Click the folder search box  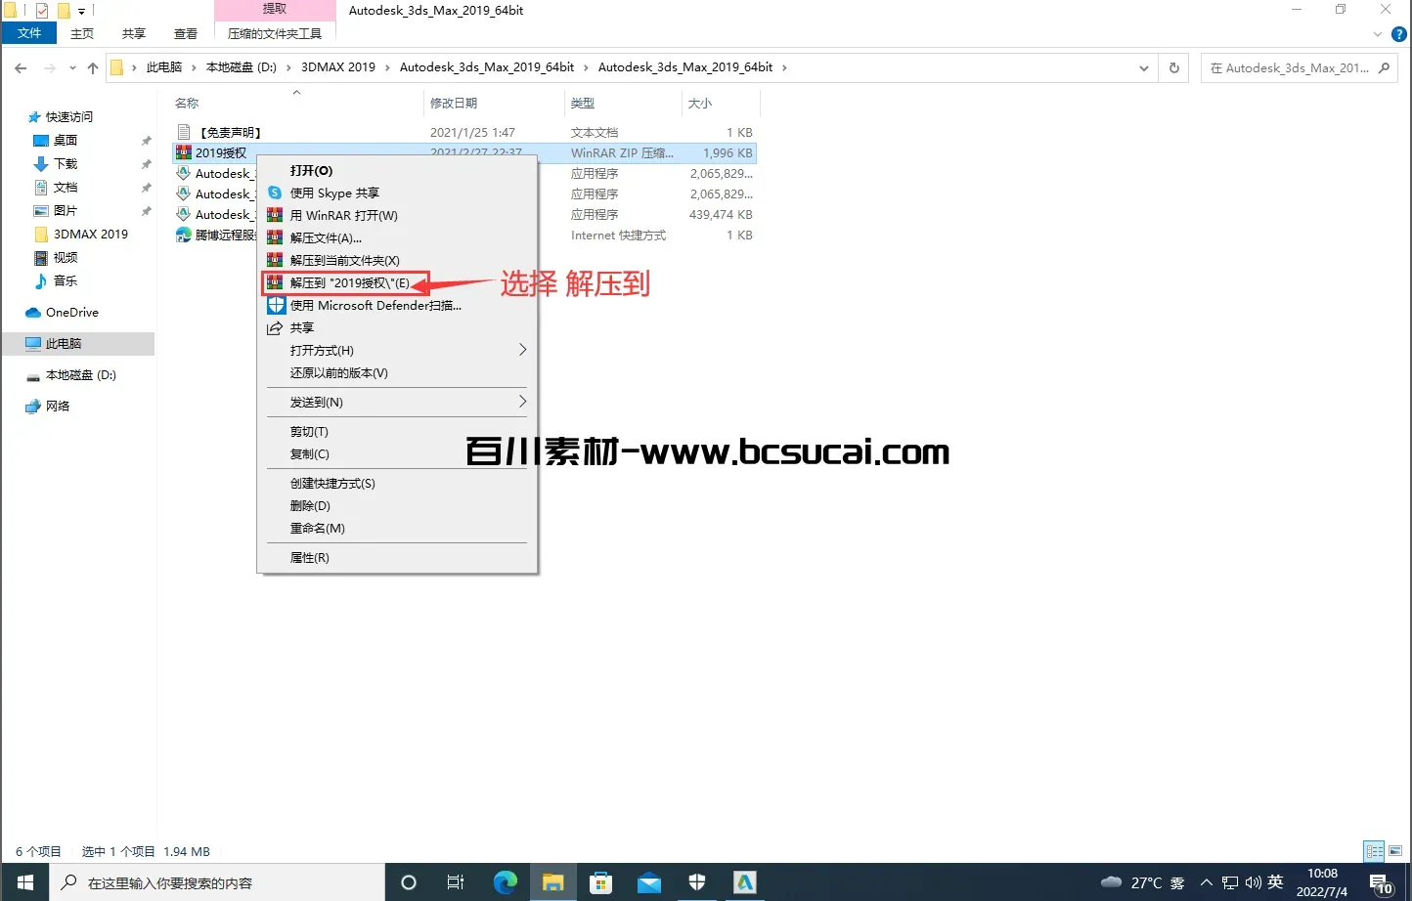tap(1291, 67)
